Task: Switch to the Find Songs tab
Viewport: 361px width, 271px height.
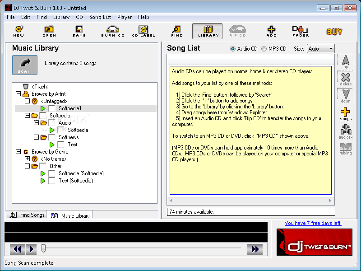Action: coord(26,215)
